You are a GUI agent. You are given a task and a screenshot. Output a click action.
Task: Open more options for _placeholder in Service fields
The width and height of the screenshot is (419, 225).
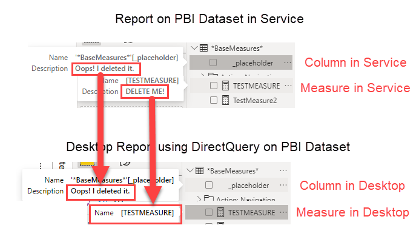288,62
